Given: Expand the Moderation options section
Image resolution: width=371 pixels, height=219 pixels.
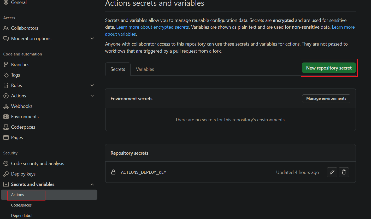Looking at the screenshot, I should pyautogui.click(x=92, y=38).
